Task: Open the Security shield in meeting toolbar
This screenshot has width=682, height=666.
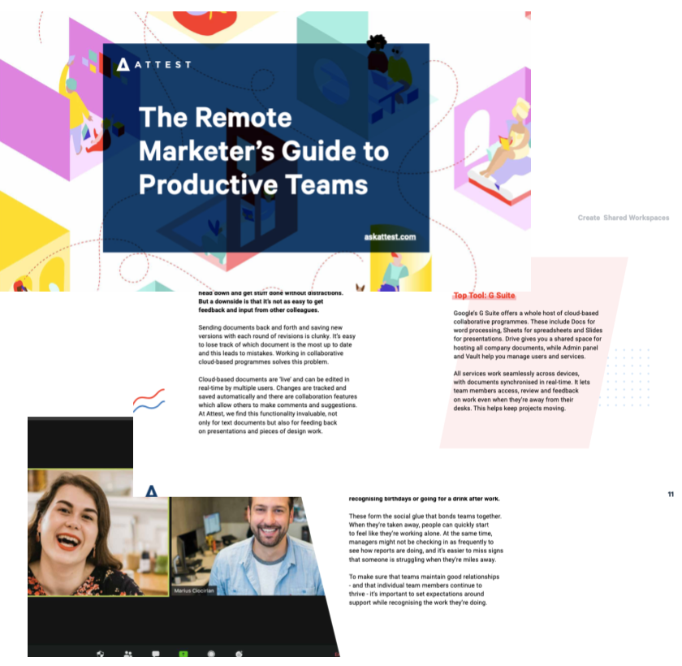Action: click(x=101, y=653)
